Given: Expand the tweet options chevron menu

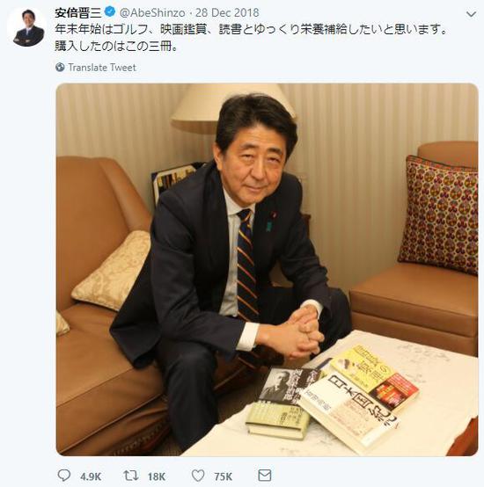Looking at the screenshot, I should click(472, 14).
